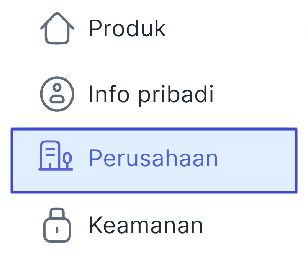Select the person avatar icon for Info pribadi
The width and height of the screenshot is (308, 255).
click(x=57, y=94)
